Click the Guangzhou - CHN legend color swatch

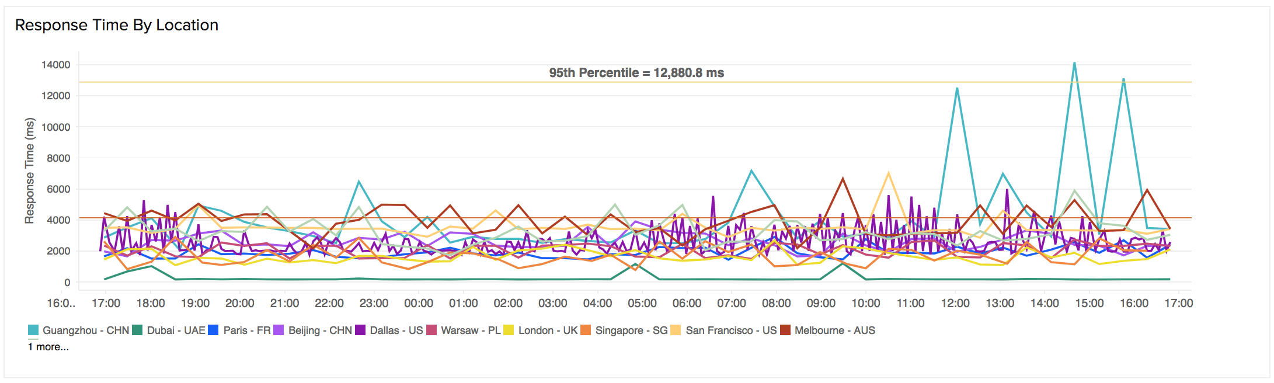[33, 330]
